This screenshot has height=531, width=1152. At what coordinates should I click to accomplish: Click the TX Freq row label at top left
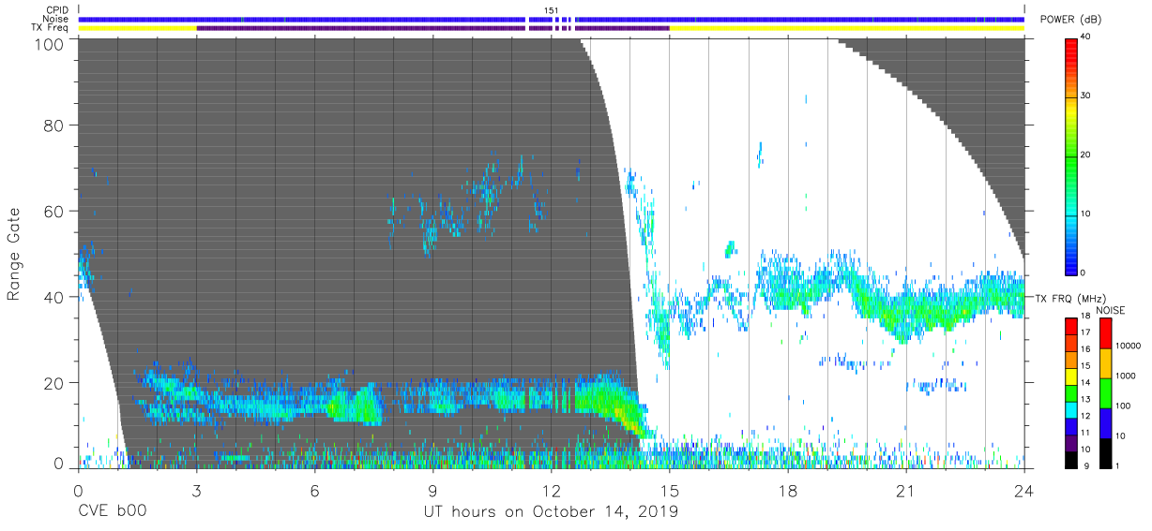[52, 28]
